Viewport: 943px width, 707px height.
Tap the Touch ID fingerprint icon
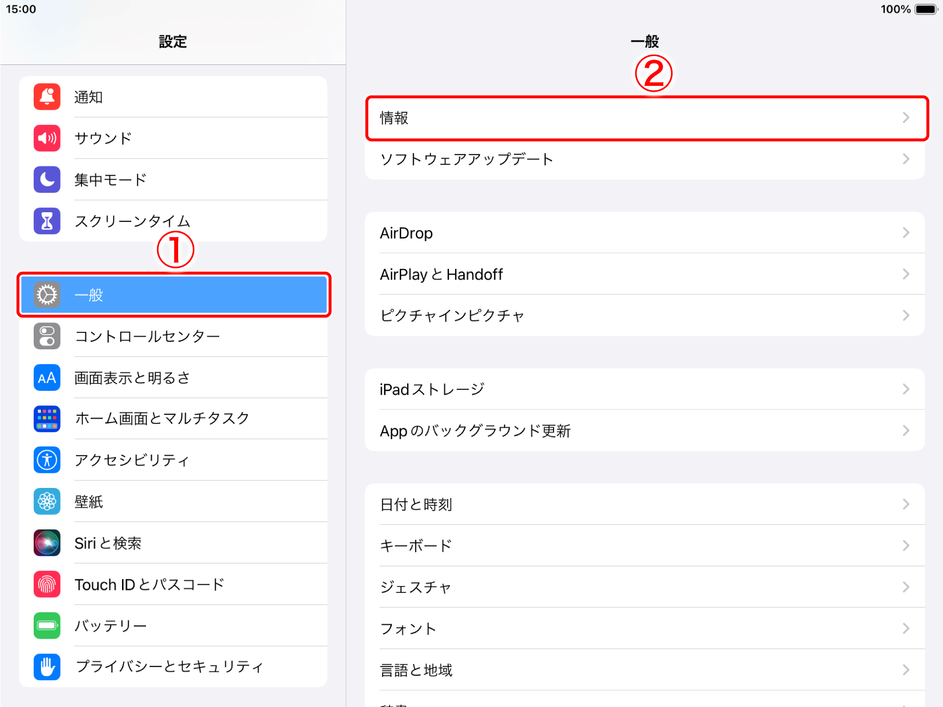pos(47,585)
